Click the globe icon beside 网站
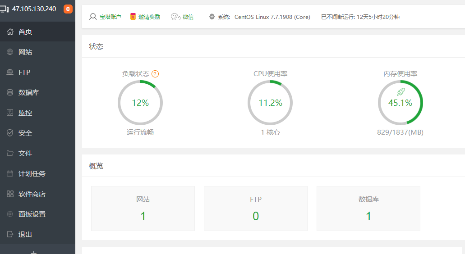465x254 pixels. (10, 52)
